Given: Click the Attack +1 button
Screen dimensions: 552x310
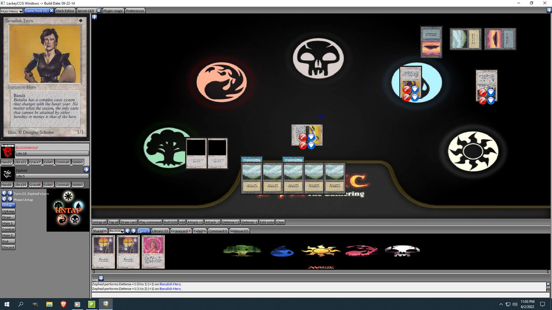Looking at the screenshot, I should coord(195,222).
